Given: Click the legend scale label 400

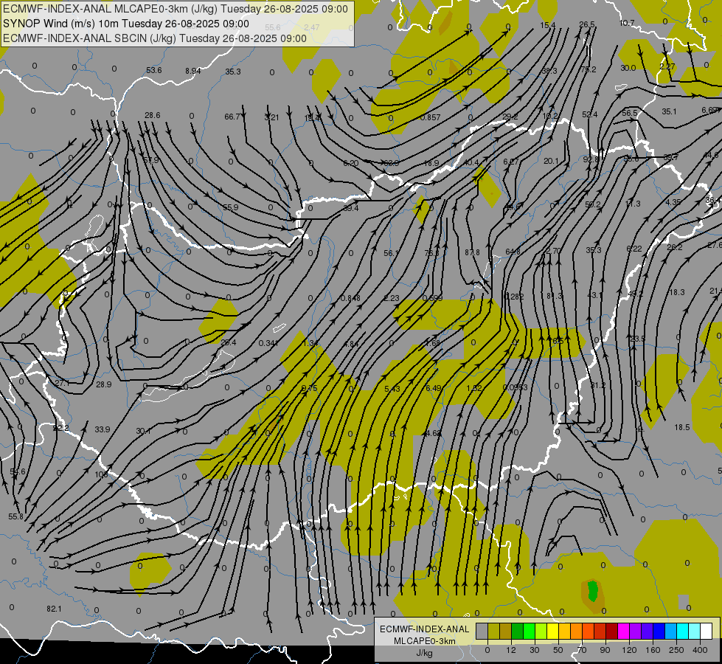Looking at the screenshot, I should pyautogui.click(x=700, y=650).
